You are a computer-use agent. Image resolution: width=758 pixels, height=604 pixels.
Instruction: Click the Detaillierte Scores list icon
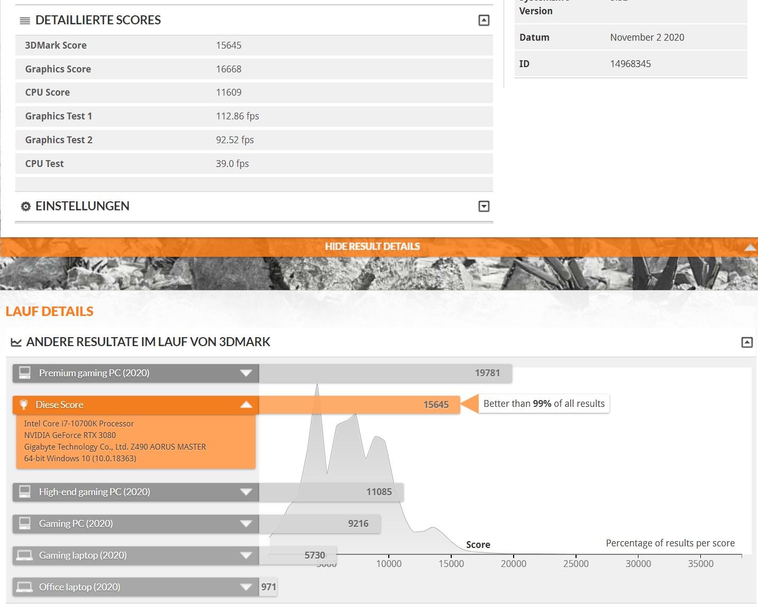25,21
